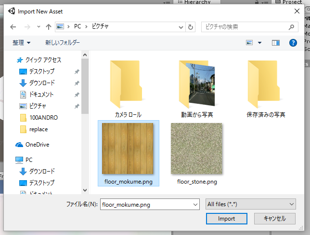Expand the address bar history dropdown
This screenshot has height=235, width=310.
pos(181,27)
